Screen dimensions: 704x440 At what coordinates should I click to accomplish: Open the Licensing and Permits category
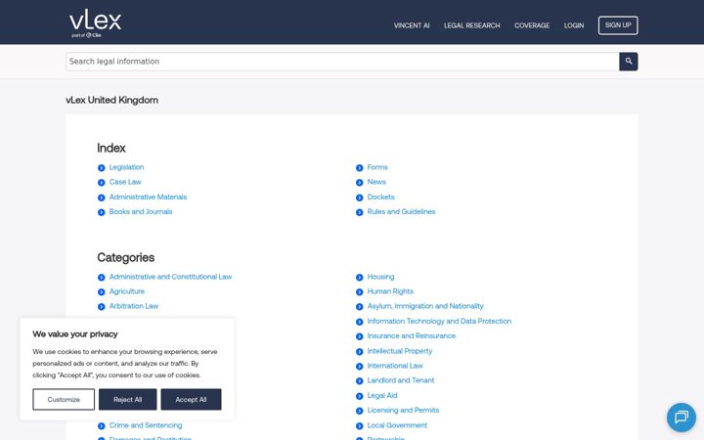click(x=403, y=410)
